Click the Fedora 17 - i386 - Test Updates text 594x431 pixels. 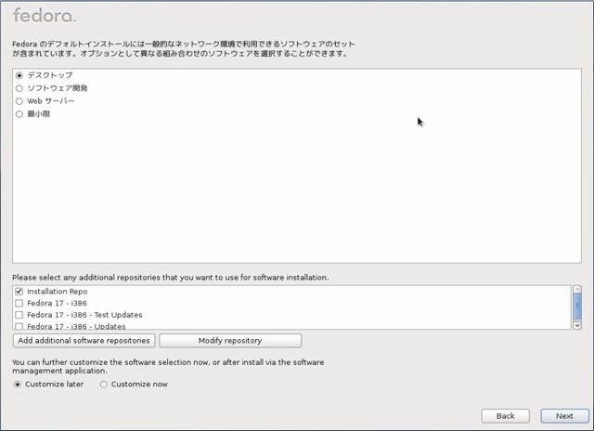pos(84,315)
